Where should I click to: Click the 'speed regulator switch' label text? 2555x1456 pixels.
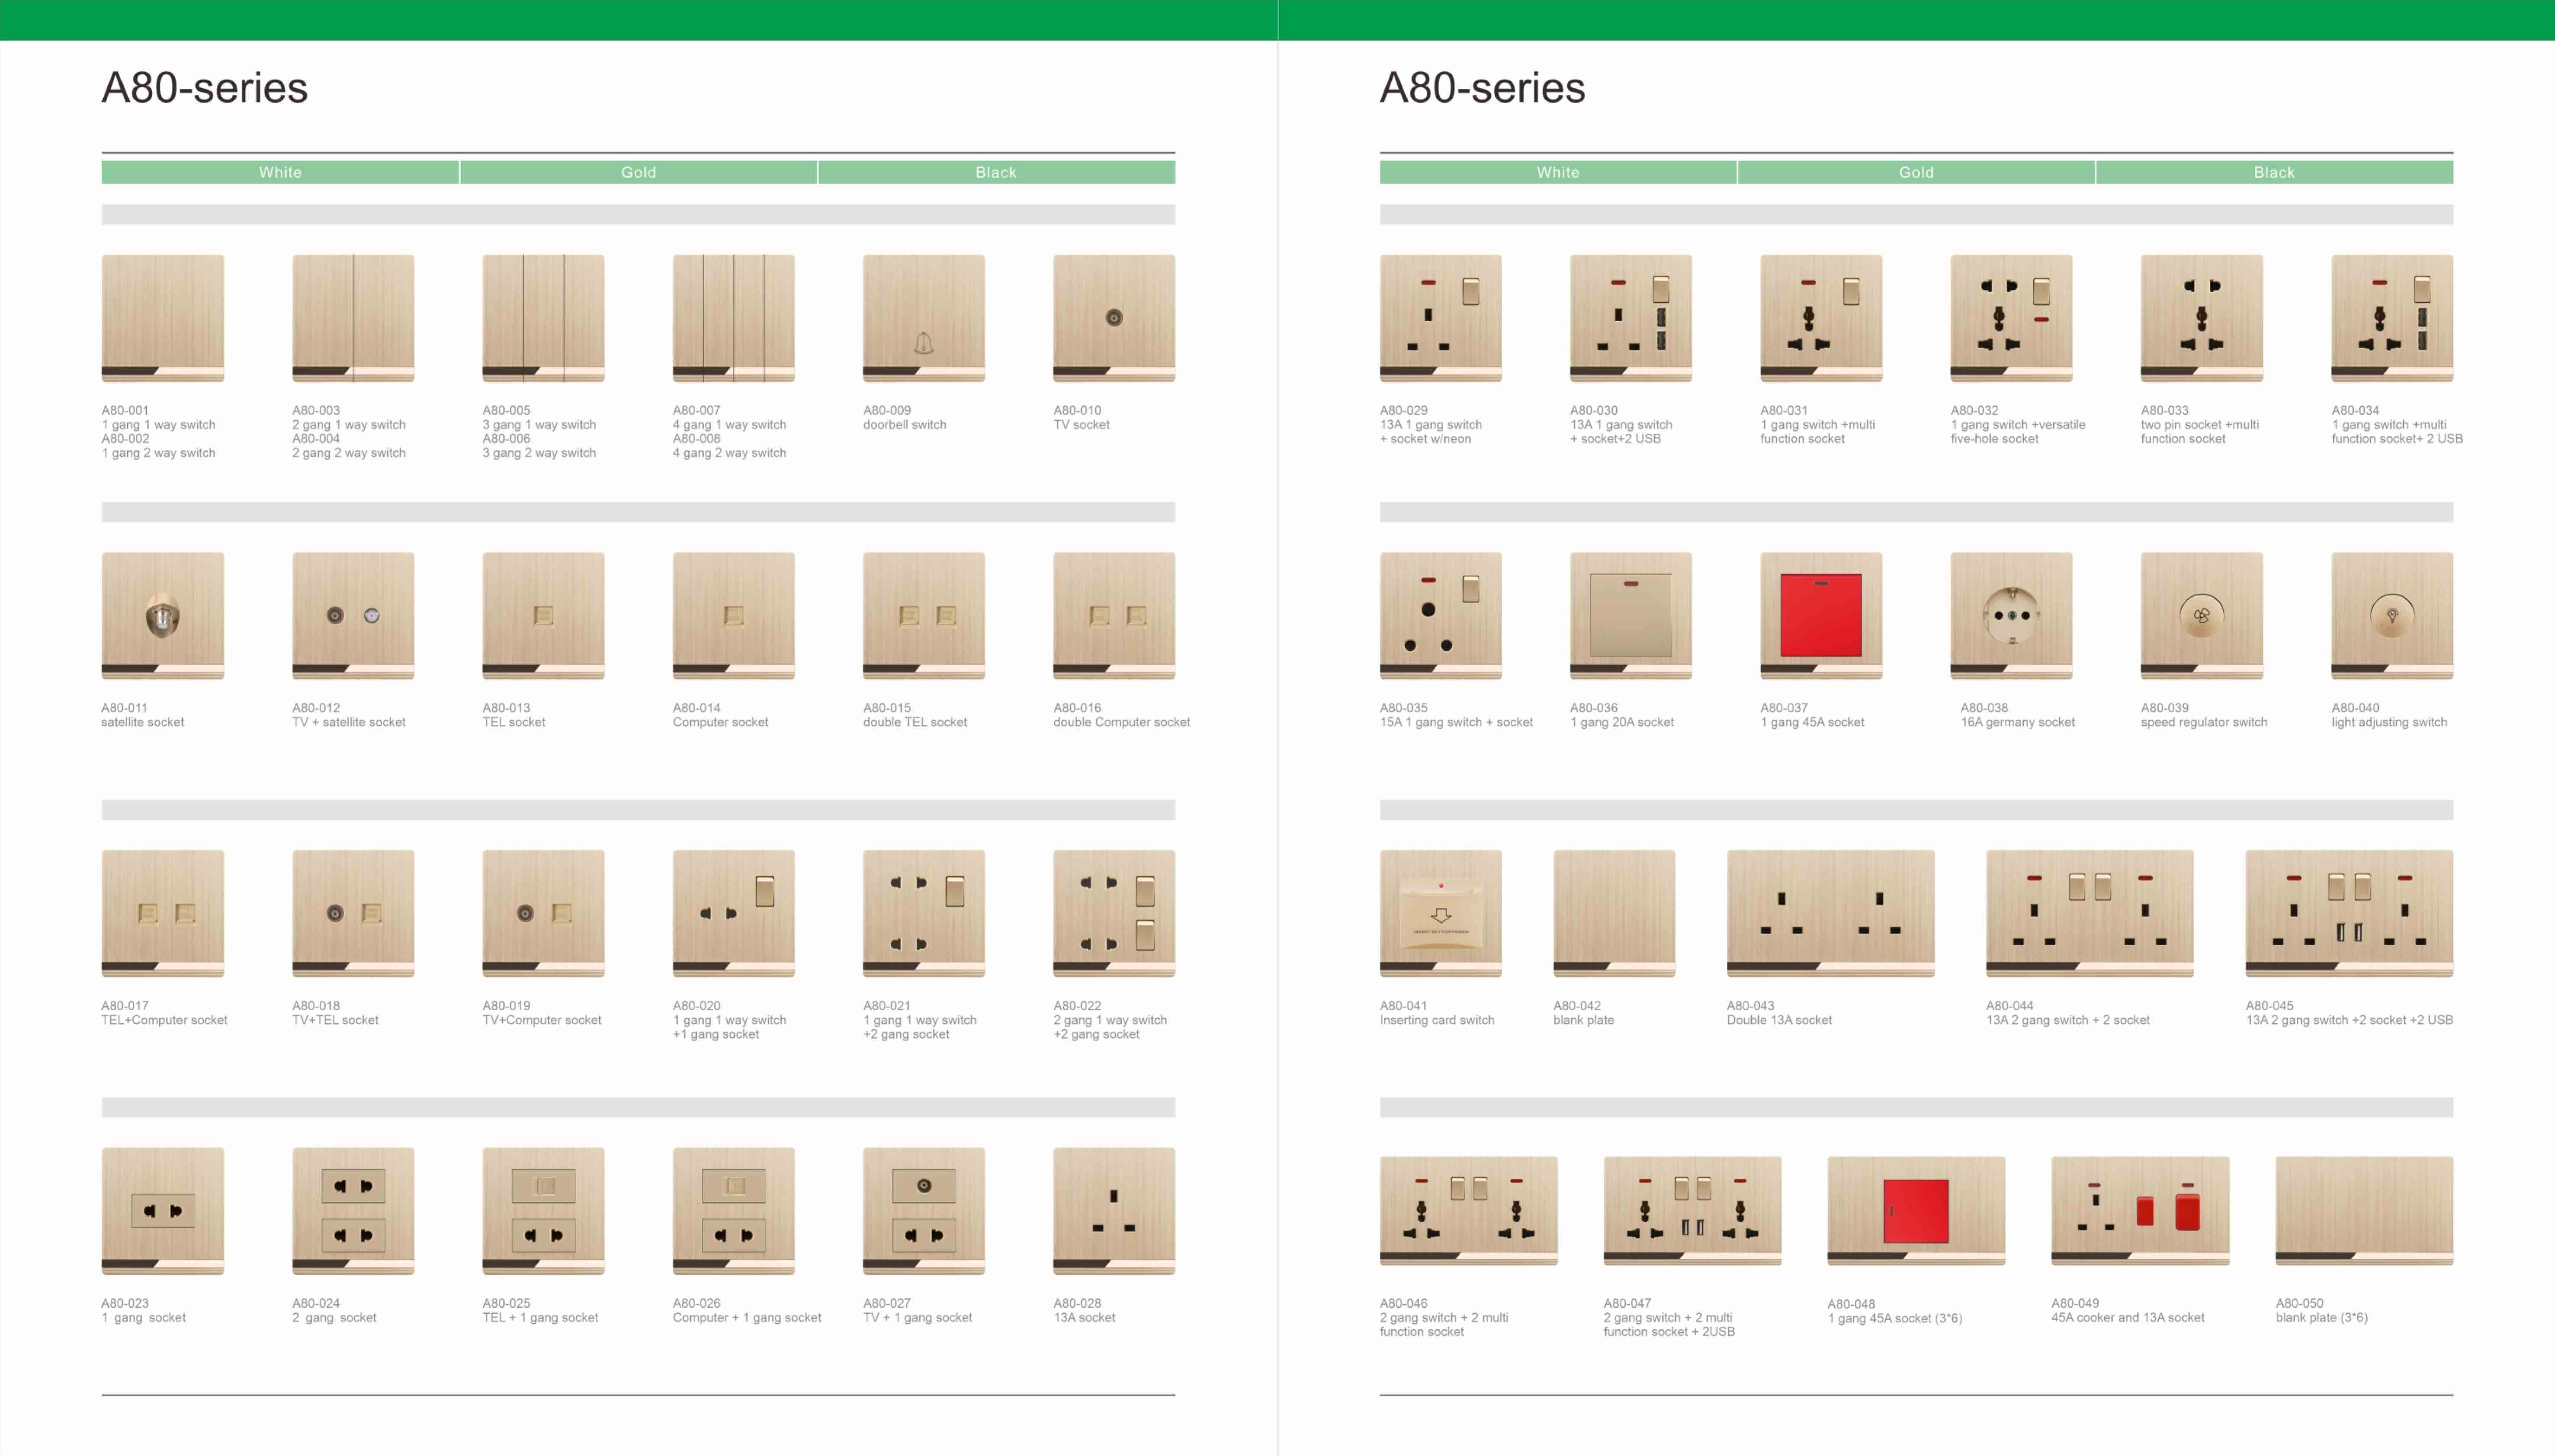pyautogui.click(x=2204, y=722)
